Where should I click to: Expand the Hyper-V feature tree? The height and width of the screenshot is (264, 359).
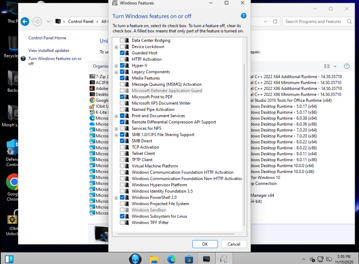pyautogui.click(x=116, y=66)
